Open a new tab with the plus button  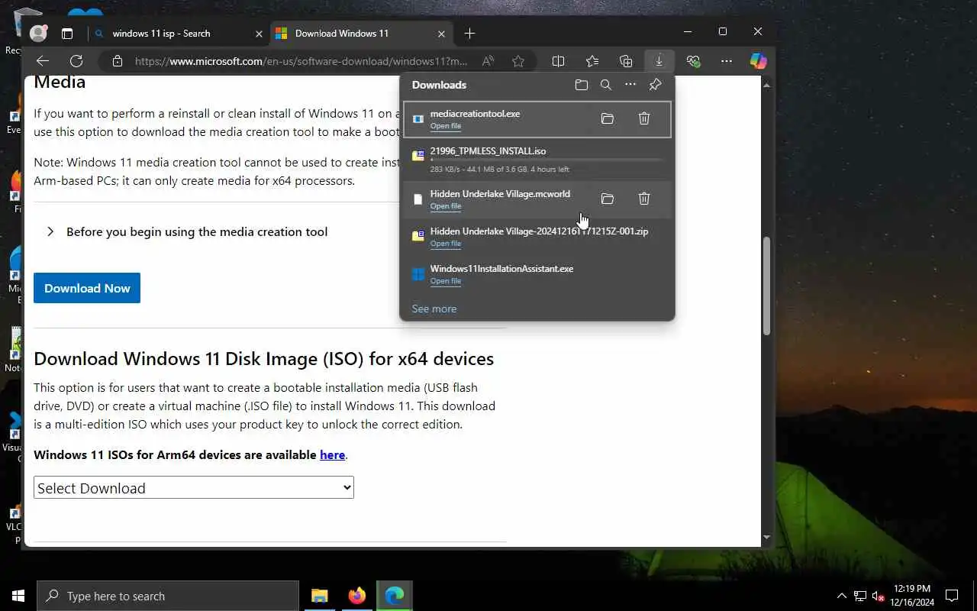click(x=469, y=34)
